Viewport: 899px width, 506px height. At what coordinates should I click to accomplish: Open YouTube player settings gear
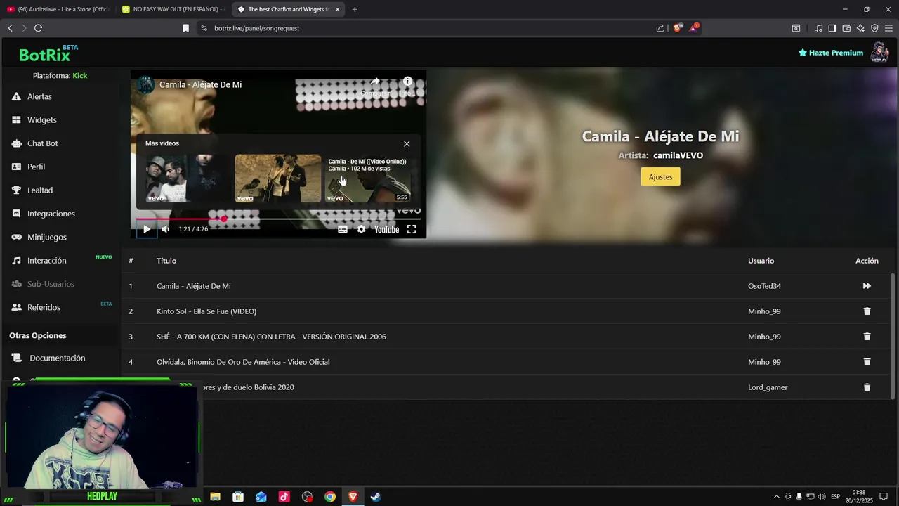tap(361, 229)
